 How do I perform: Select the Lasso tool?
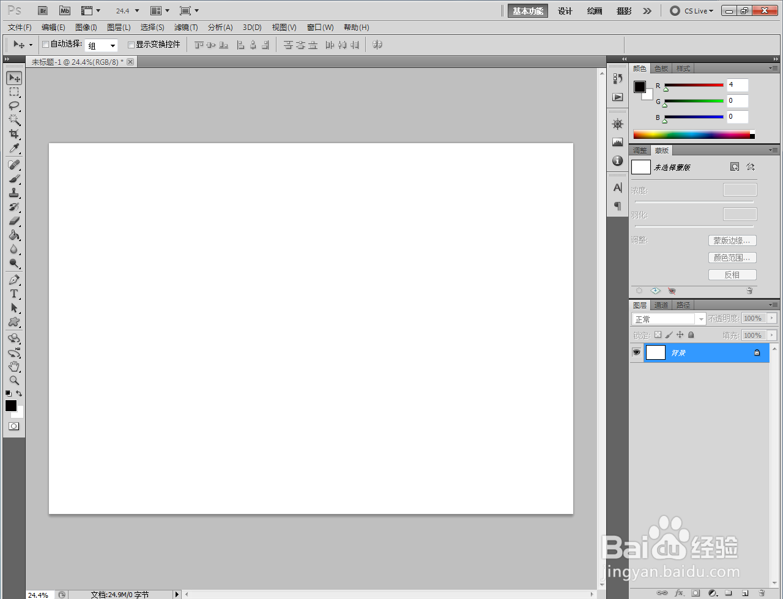click(x=14, y=106)
